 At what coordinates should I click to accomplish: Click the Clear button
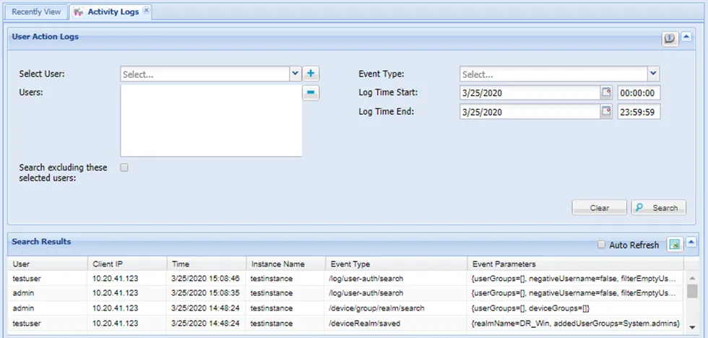599,207
